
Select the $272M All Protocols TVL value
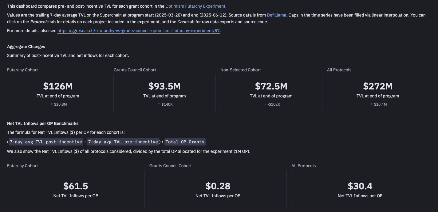(x=378, y=86)
